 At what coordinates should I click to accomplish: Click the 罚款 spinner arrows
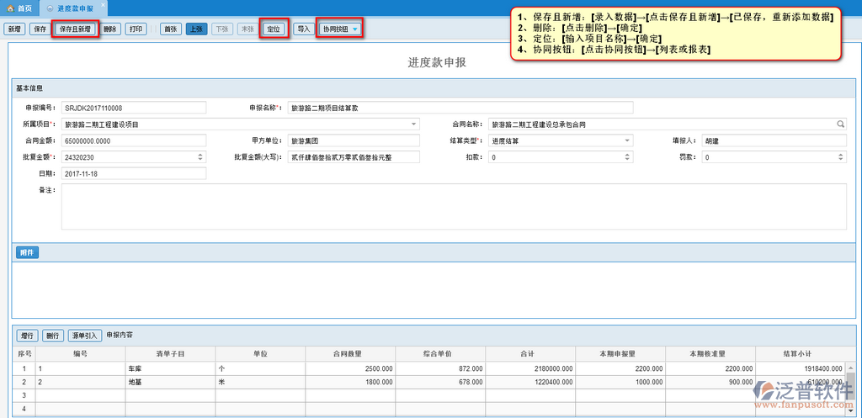coord(841,157)
